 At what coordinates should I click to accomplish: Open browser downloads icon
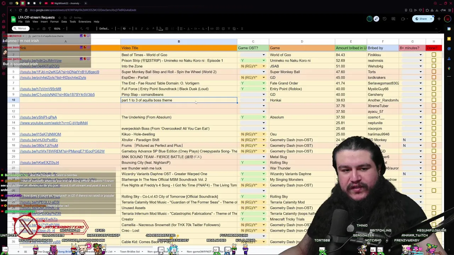437,10
